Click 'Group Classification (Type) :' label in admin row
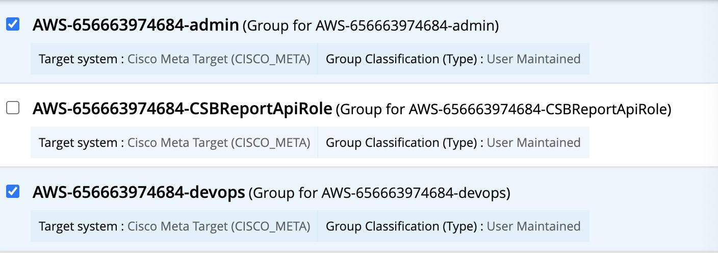718x253 pixels. click(404, 59)
